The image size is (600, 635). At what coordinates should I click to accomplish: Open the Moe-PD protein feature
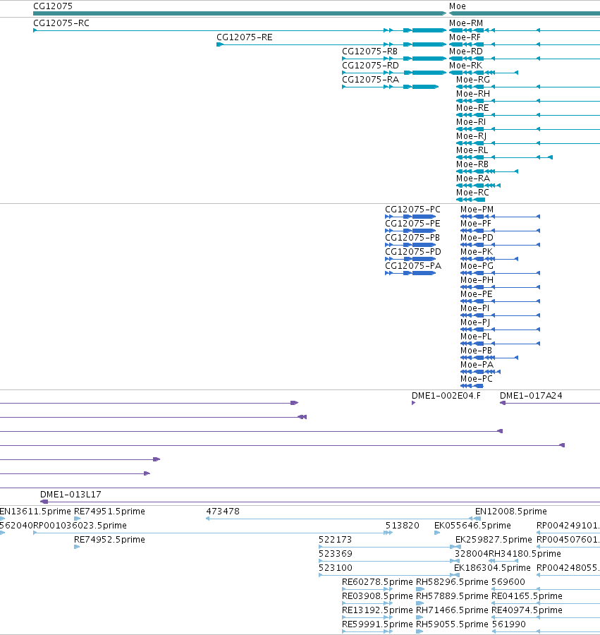[x=477, y=238]
